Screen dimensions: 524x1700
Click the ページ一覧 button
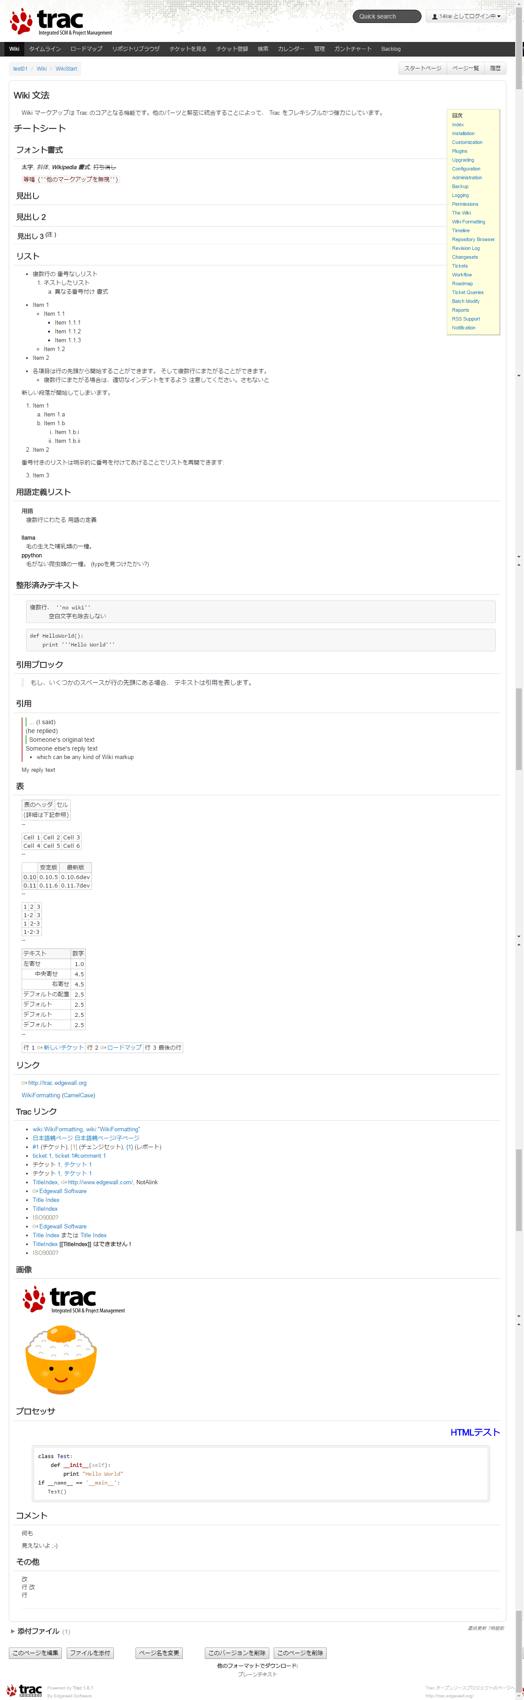coord(465,68)
